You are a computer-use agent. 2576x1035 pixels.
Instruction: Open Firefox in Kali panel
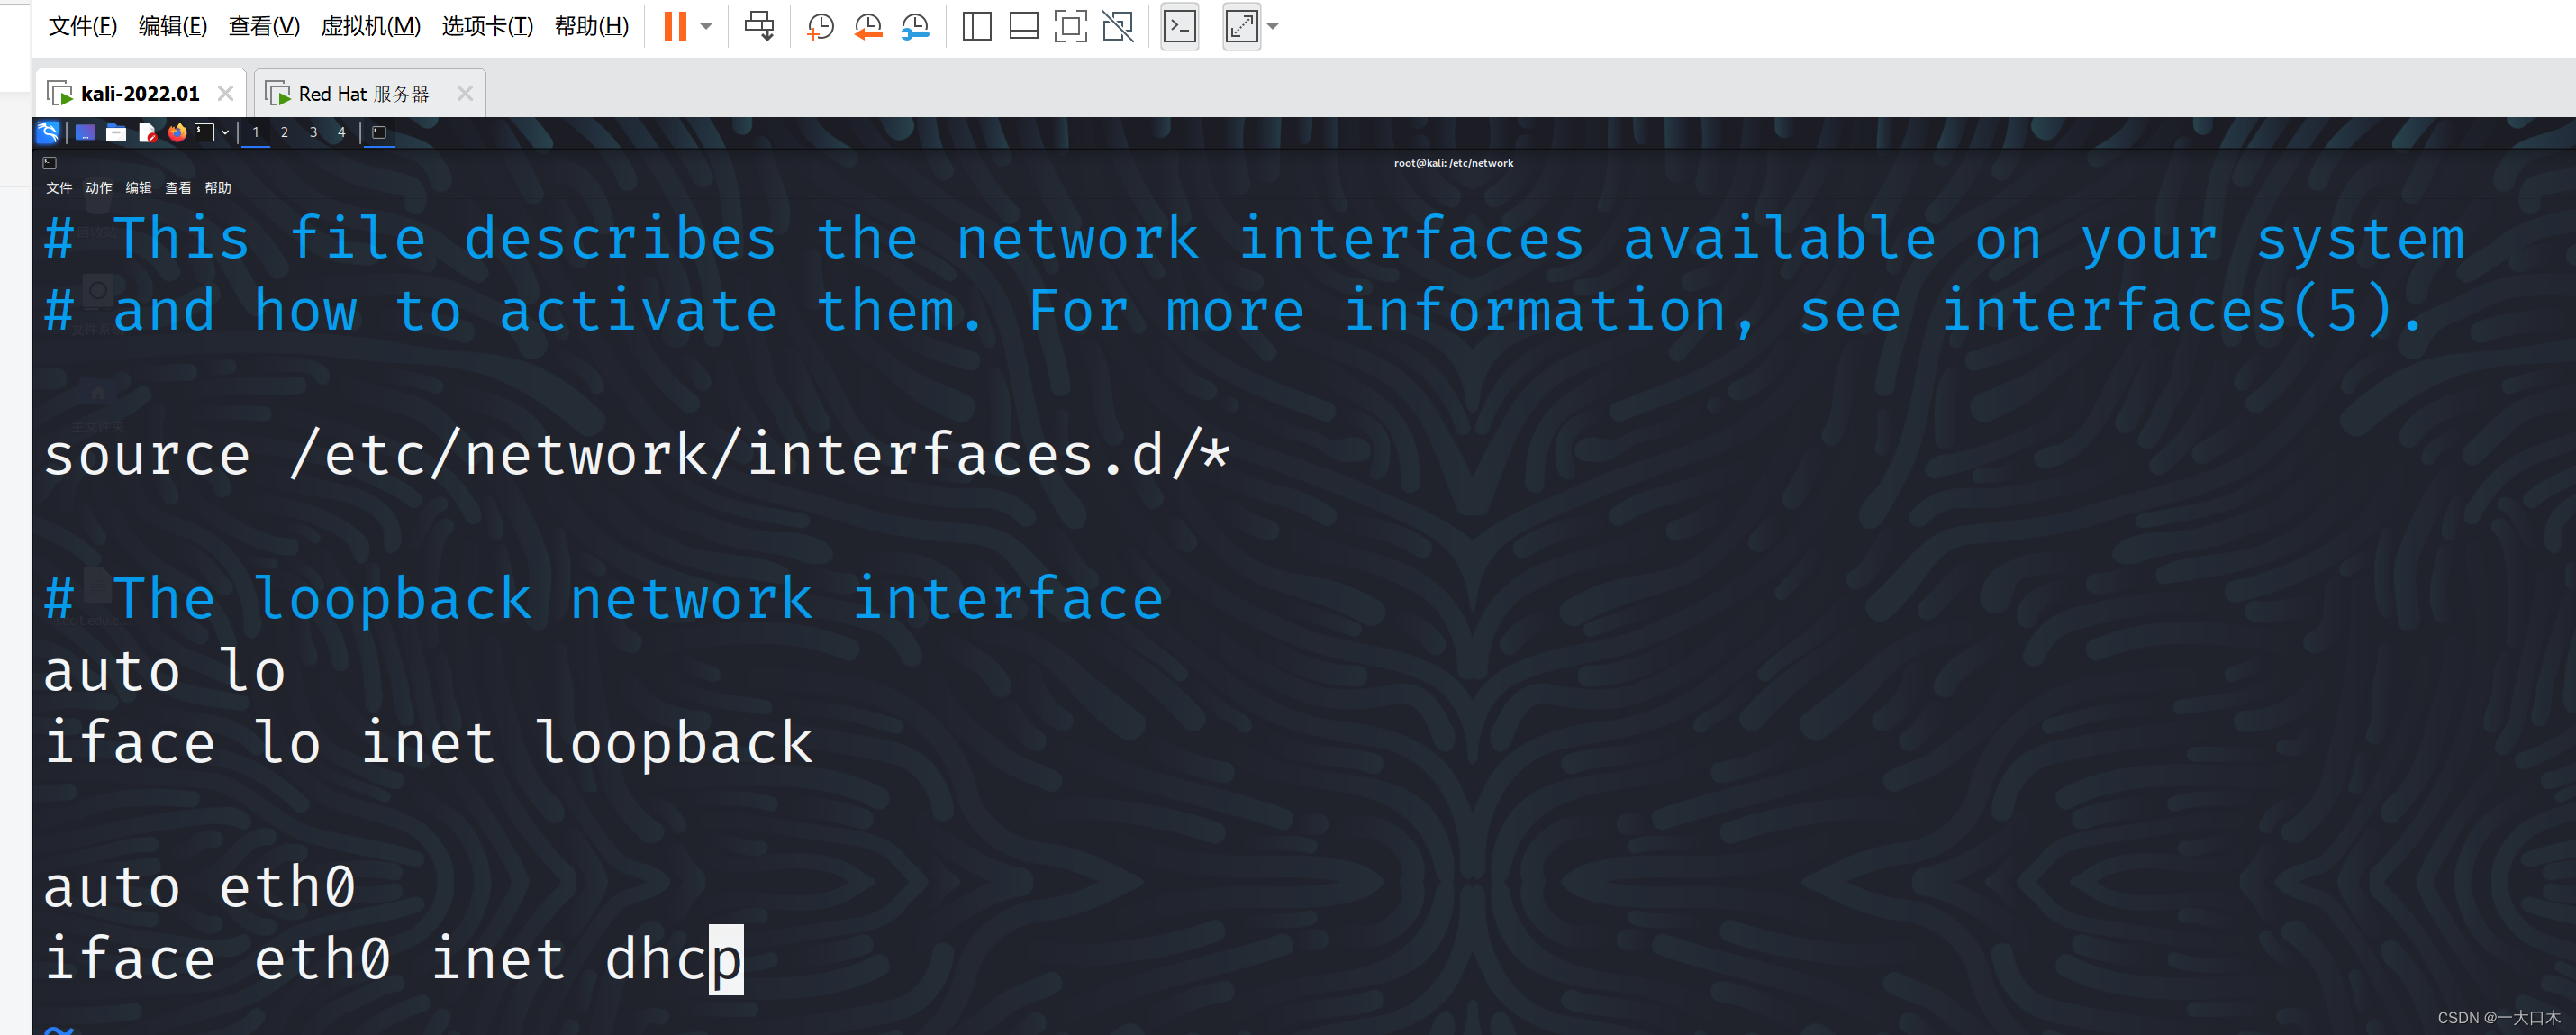(x=177, y=132)
